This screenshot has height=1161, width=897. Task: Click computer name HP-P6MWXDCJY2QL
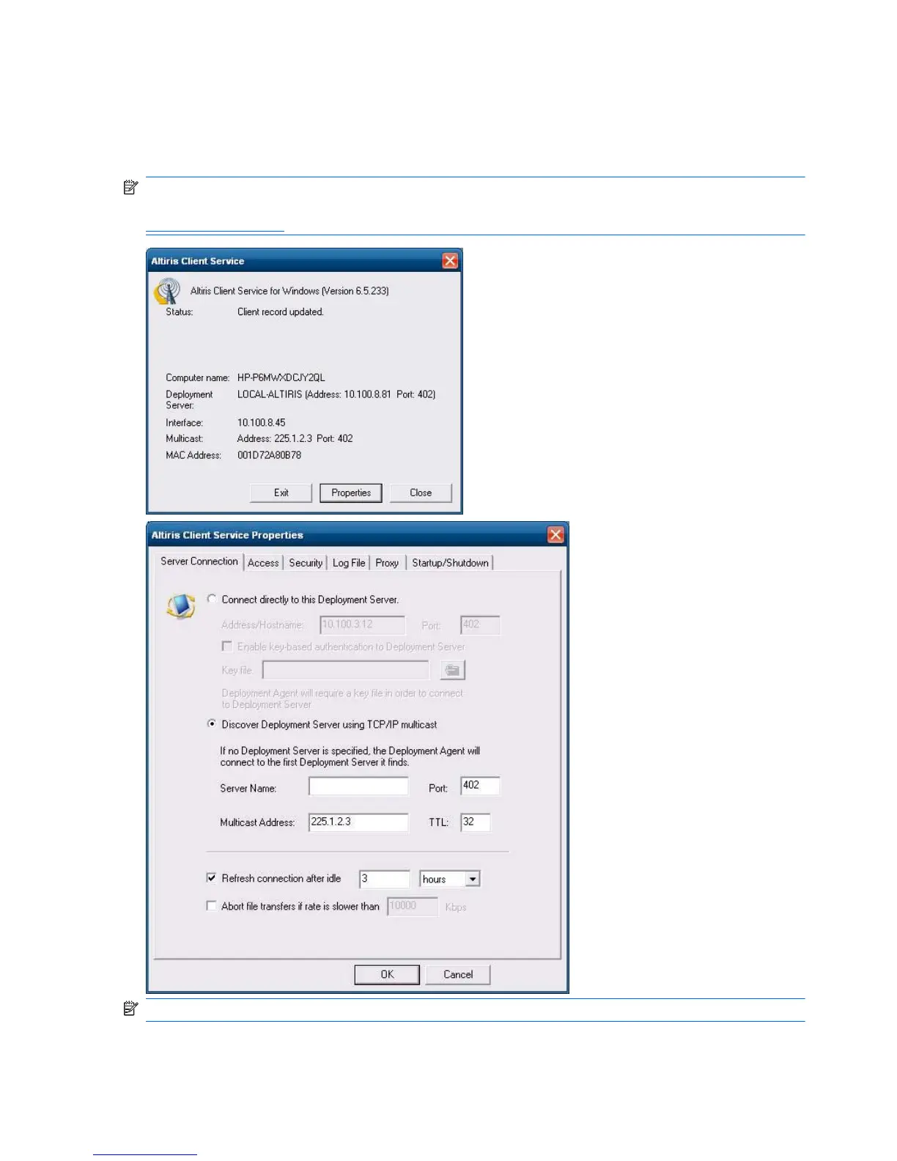[281, 377]
